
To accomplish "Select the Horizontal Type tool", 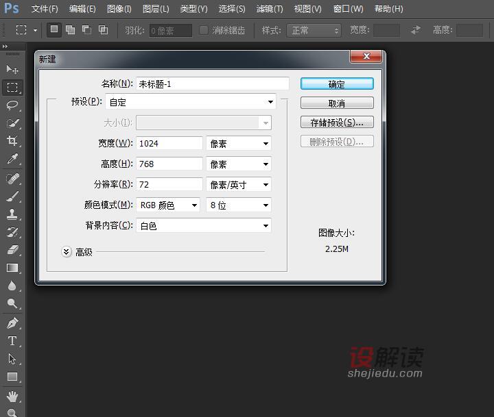I will point(12,340).
